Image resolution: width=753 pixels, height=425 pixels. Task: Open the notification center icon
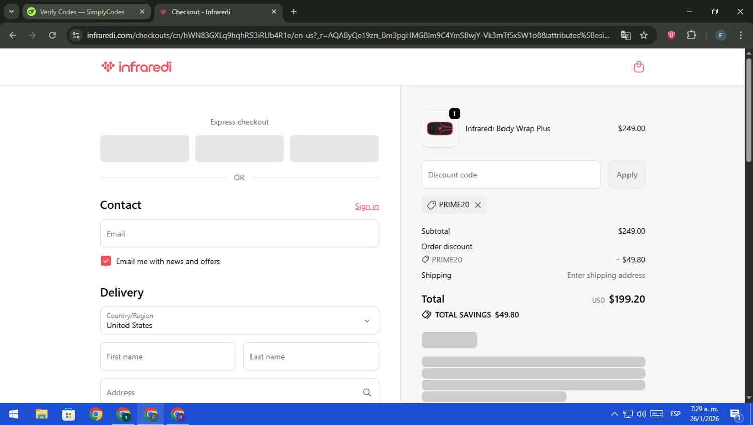(736, 415)
